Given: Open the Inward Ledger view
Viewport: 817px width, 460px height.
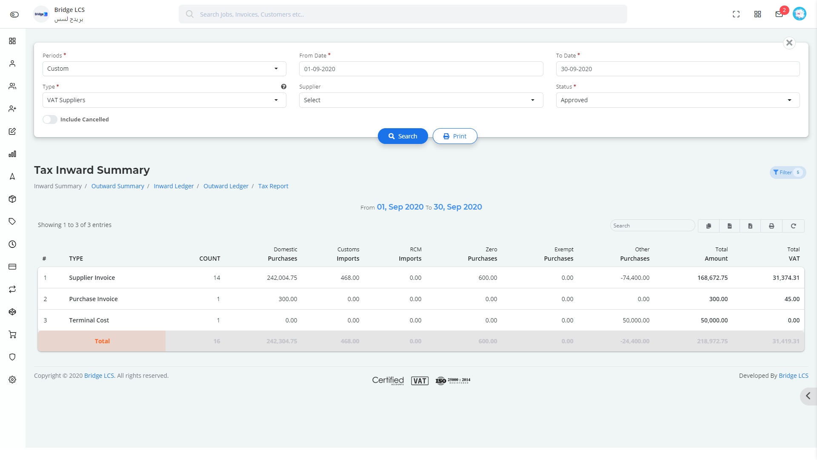Looking at the screenshot, I should (173, 186).
